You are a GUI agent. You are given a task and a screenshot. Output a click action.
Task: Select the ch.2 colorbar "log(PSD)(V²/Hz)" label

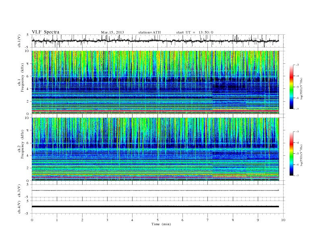tap(301, 155)
